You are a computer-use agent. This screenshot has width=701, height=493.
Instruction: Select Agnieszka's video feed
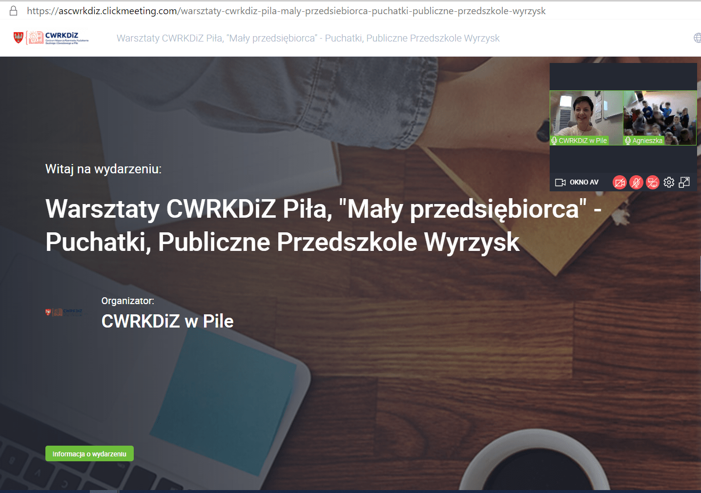point(660,115)
